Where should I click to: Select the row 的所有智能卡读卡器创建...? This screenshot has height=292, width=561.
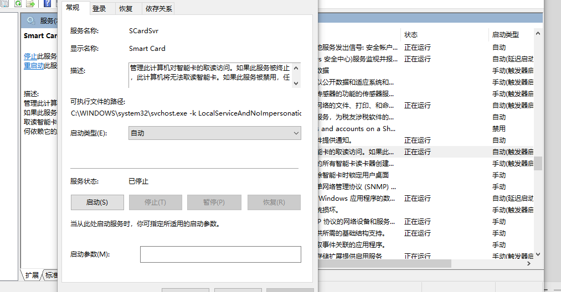pyautogui.click(x=426, y=163)
